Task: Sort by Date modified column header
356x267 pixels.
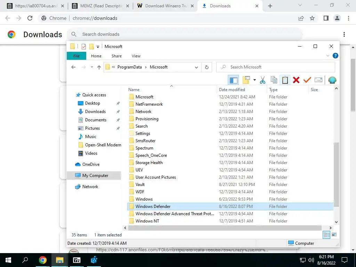Action: point(232,90)
